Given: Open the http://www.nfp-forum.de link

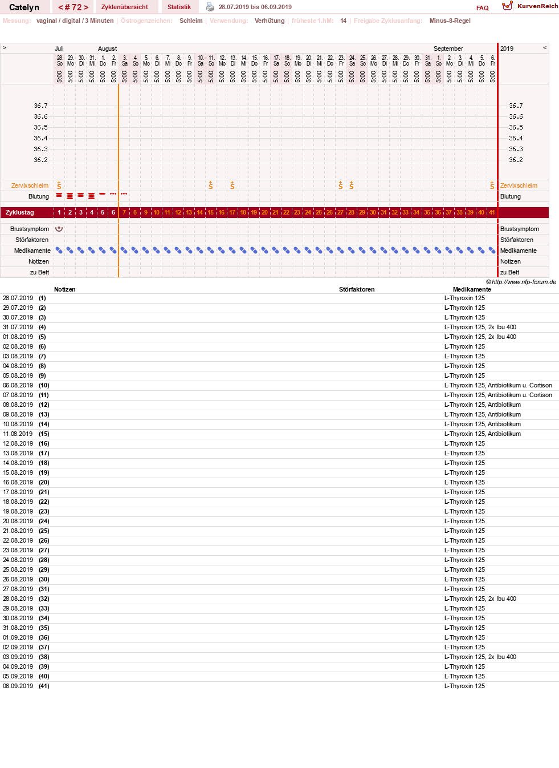Looking at the screenshot, I should click(x=524, y=282).
